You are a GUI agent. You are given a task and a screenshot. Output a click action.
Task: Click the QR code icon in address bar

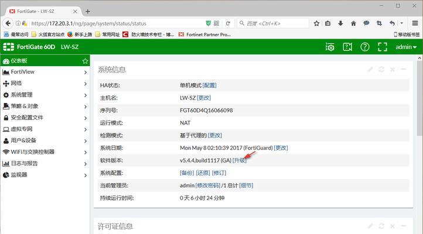coord(216,23)
